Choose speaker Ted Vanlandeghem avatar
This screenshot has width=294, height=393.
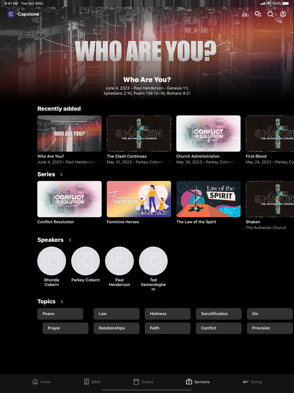153,261
